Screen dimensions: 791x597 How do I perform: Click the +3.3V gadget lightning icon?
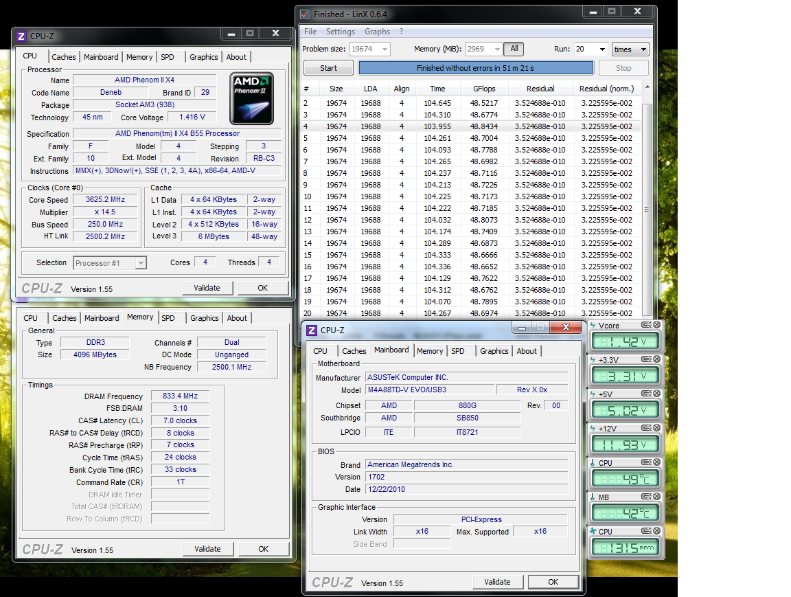click(x=593, y=360)
